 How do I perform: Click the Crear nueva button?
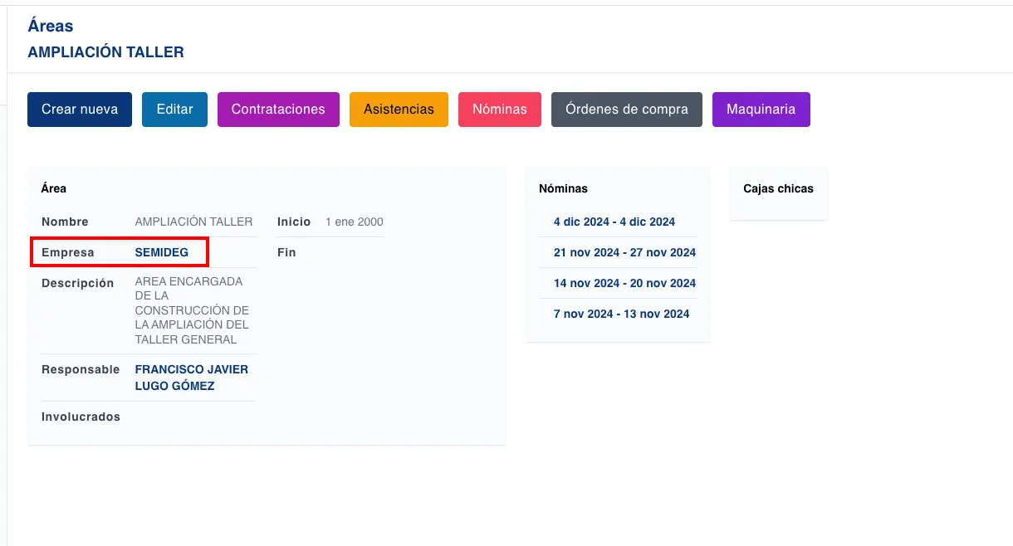80,110
